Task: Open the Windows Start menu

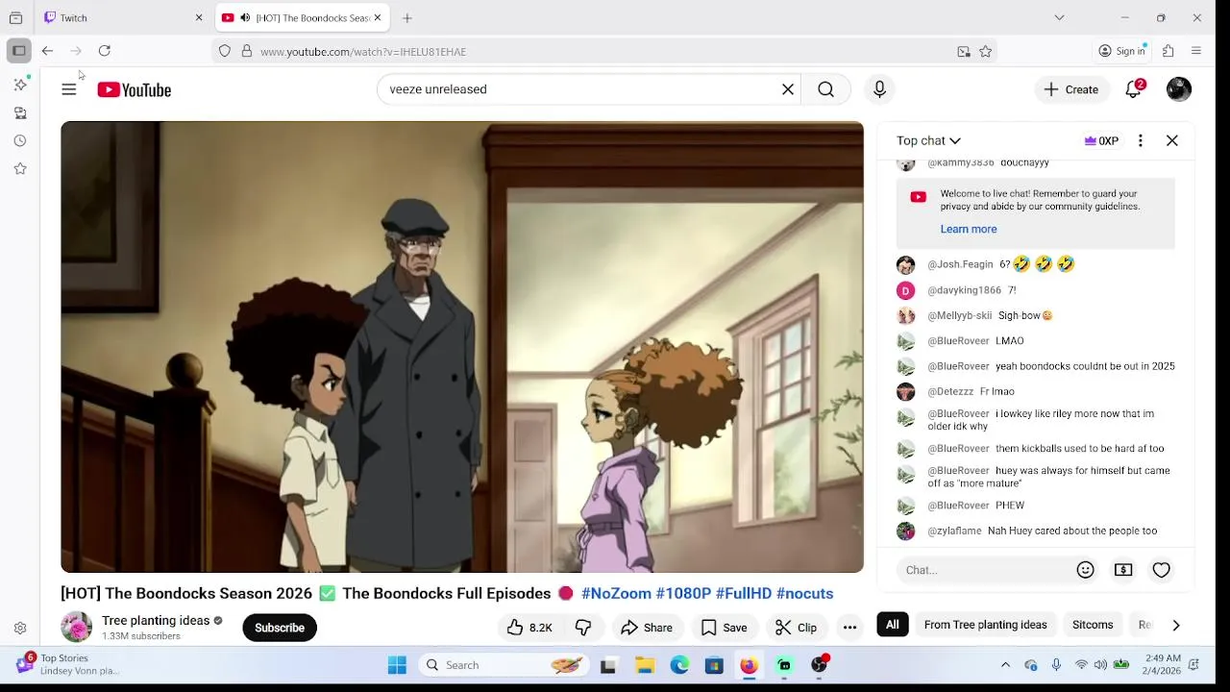Action: tap(397, 665)
